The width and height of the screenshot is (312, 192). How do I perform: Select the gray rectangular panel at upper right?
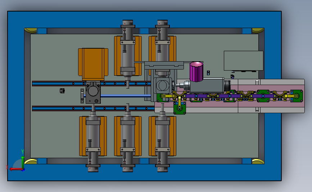(244, 61)
